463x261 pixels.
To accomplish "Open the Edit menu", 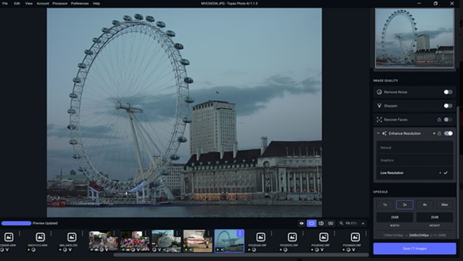I will pos(17,4).
